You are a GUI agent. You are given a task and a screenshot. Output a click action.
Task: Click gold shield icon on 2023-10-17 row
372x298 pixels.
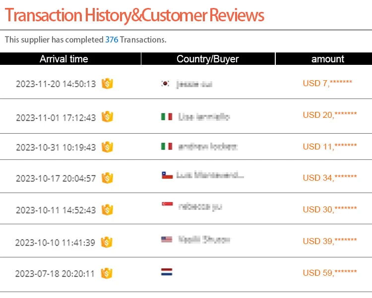107,178
